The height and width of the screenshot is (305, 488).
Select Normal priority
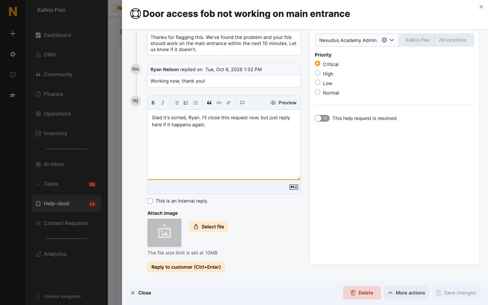(x=318, y=92)
